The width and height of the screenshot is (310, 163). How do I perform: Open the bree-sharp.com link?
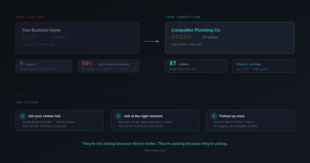(x=155, y=150)
